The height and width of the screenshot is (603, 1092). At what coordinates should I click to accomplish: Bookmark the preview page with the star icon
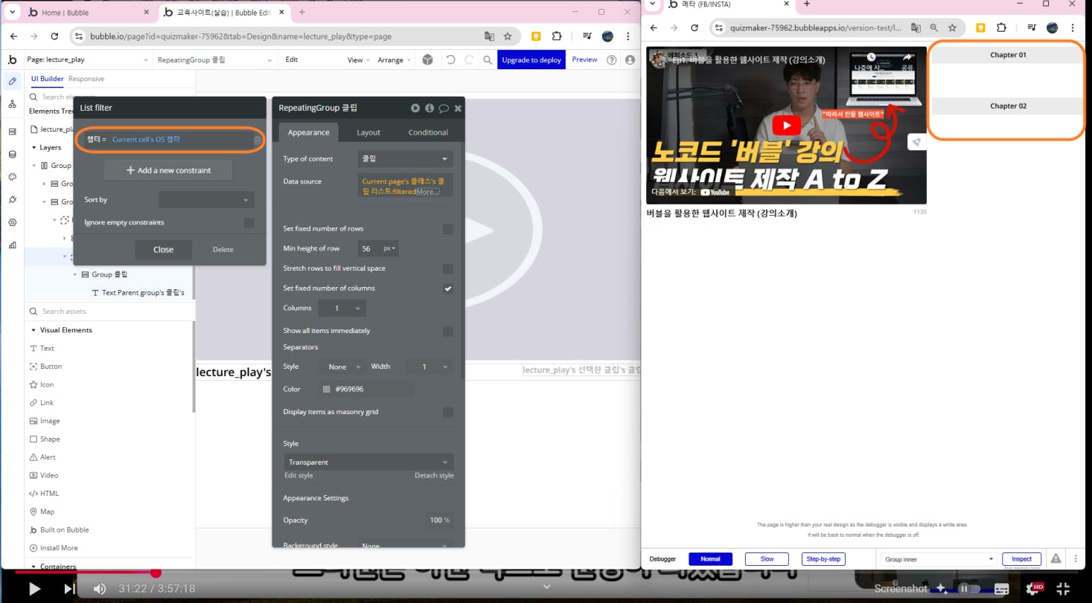click(x=952, y=28)
